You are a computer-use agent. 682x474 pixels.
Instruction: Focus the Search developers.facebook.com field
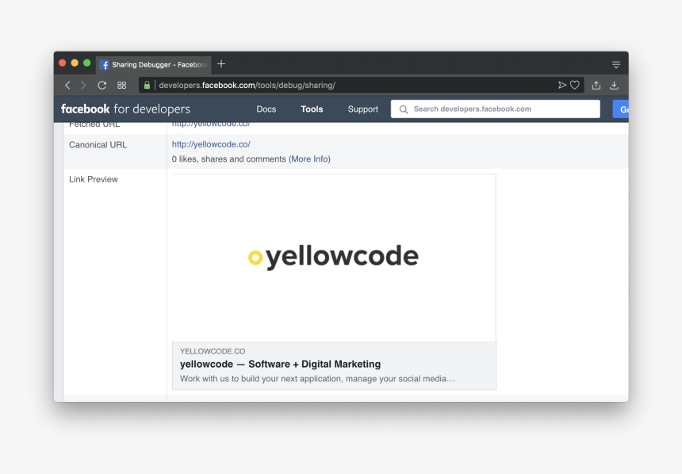tap(496, 109)
